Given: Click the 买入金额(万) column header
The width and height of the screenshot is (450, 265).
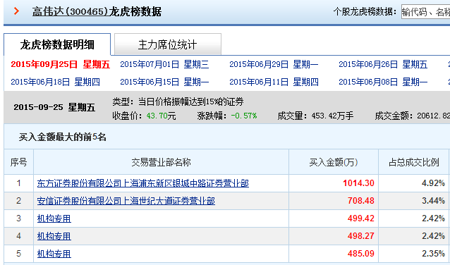Looking at the screenshot, I should 334,162.
